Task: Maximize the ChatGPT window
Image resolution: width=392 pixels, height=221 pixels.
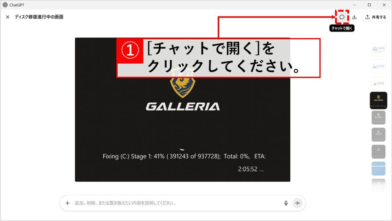Action: [369, 5]
